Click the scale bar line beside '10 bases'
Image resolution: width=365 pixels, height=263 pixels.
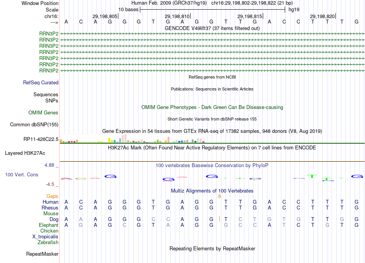(212, 10)
